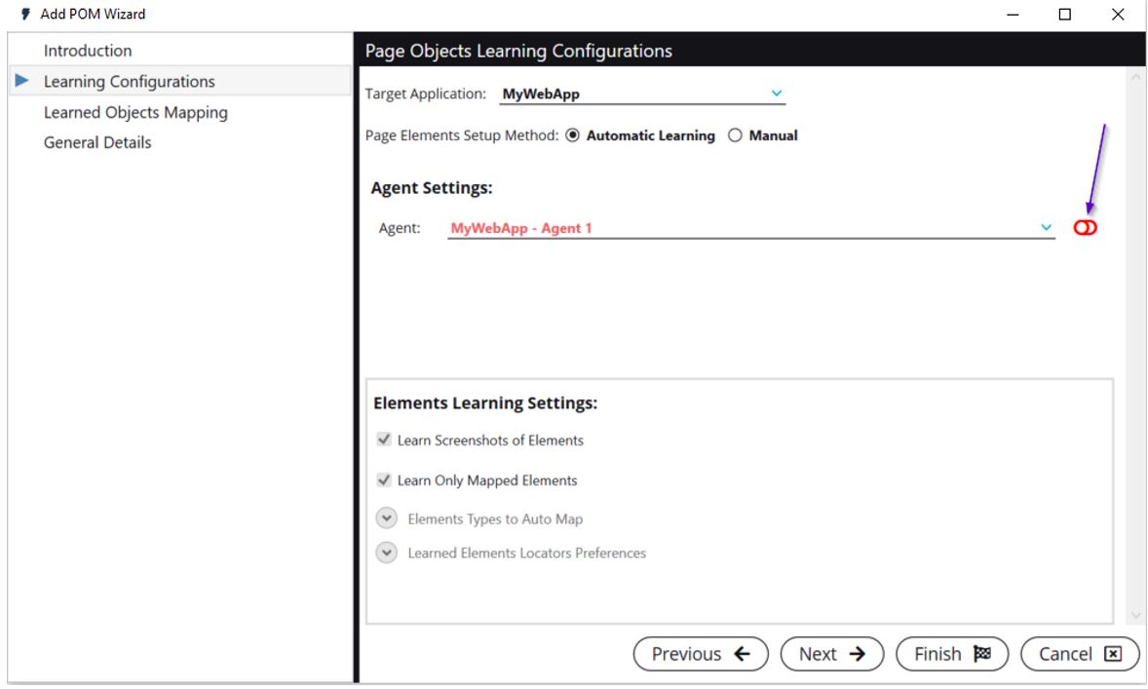
Task: Open the Agent selection dropdown
Action: click(751, 228)
